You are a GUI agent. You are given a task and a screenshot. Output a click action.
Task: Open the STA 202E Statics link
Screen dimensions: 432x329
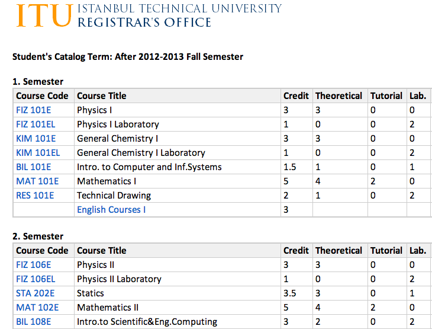35,293
